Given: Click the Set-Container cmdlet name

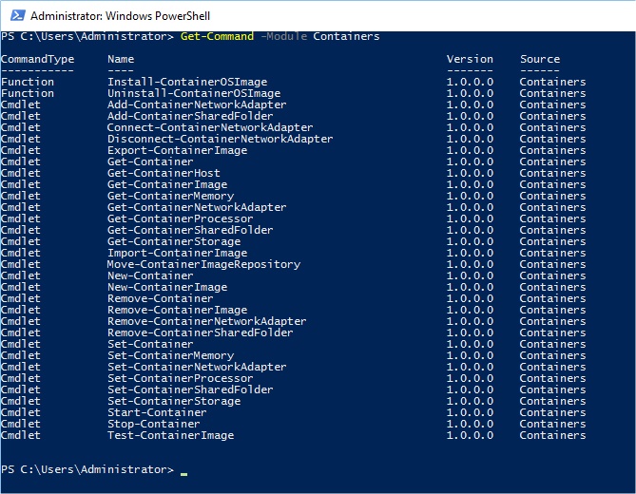Looking at the screenshot, I should [x=150, y=344].
